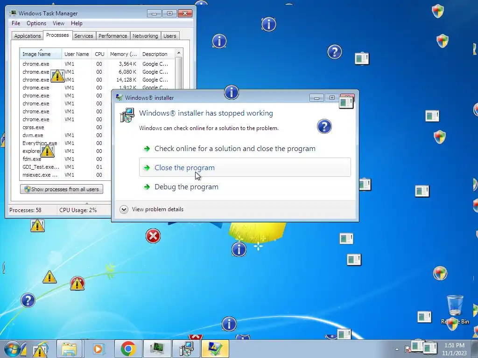Close the Windows Task Manager window

[x=185, y=14]
